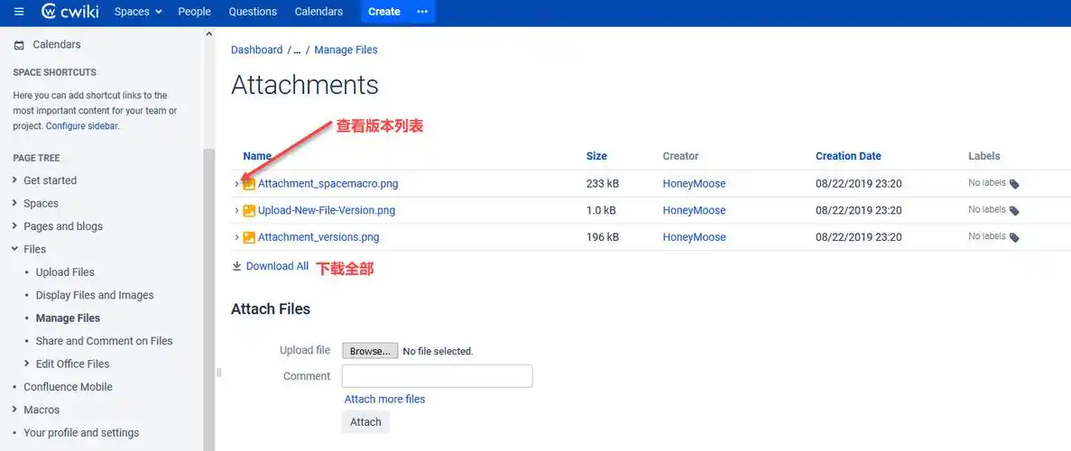Open the hamburger menu icon
Image resolution: width=1071 pixels, height=451 pixels.
(x=18, y=12)
